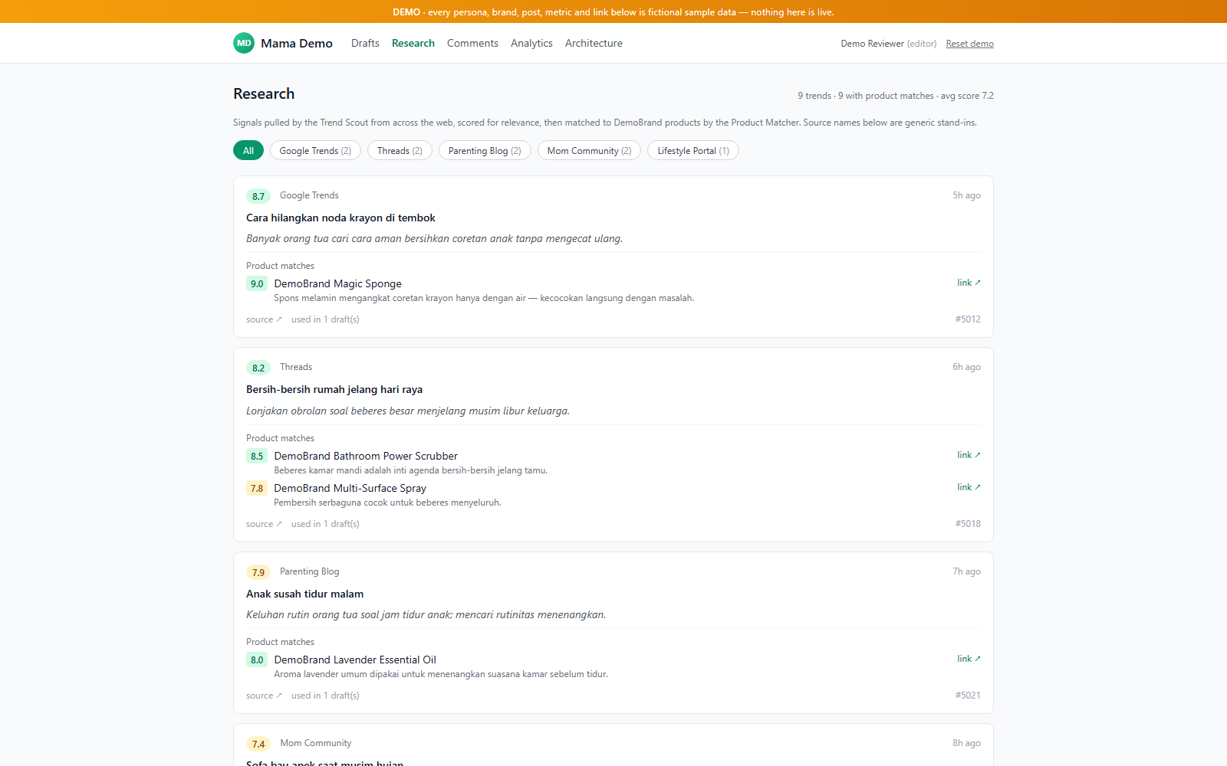
Task: Click the 7.8 product match score
Action: pyautogui.click(x=257, y=488)
